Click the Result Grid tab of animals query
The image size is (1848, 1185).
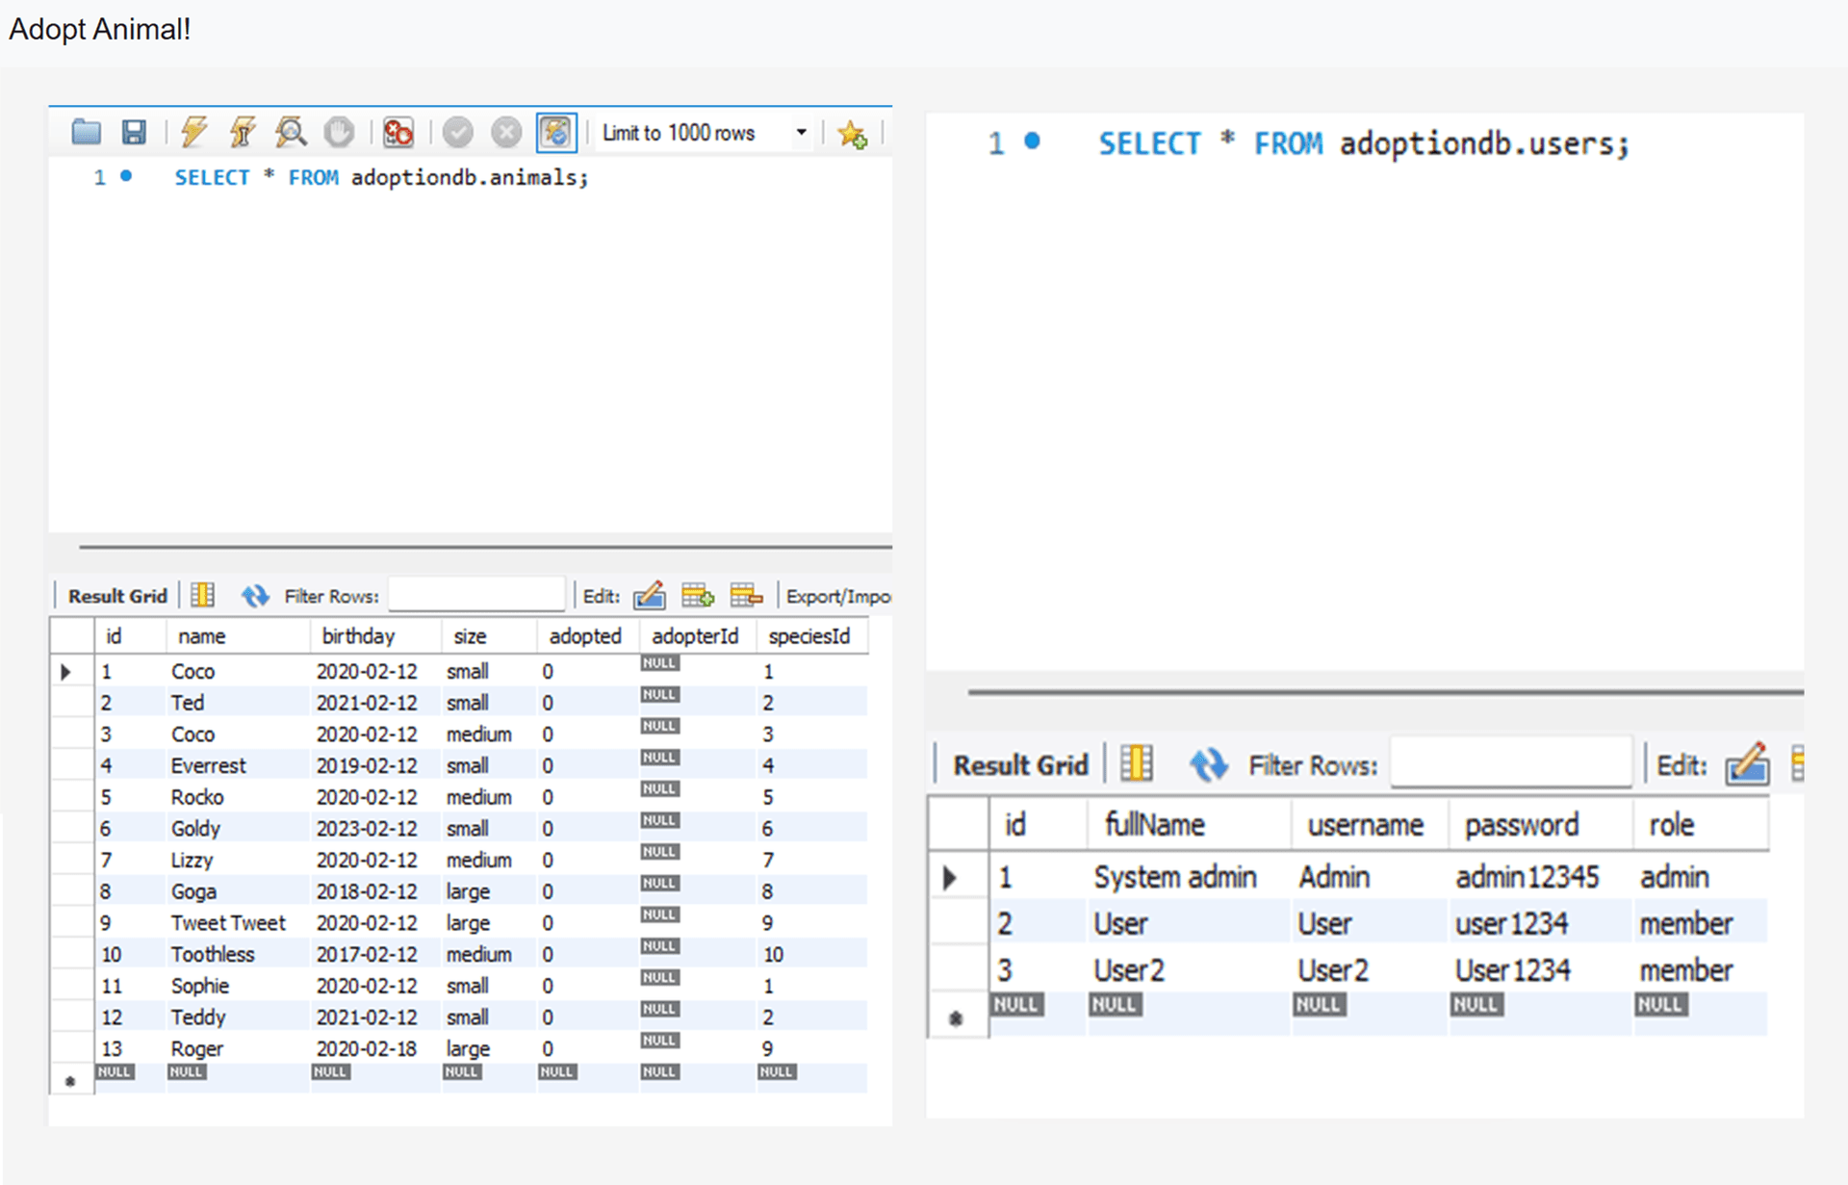point(117,596)
